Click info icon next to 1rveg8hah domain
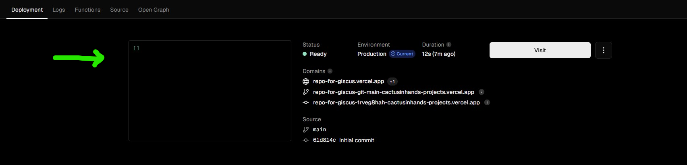This screenshot has height=165, width=687. pos(487,102)
